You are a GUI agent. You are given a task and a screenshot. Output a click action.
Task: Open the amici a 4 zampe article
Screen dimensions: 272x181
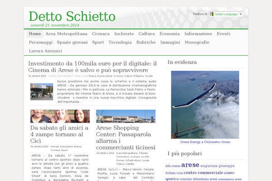tap(59, 134)
